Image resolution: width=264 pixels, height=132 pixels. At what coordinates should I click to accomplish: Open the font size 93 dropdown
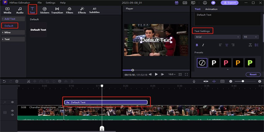pos(251,37)
